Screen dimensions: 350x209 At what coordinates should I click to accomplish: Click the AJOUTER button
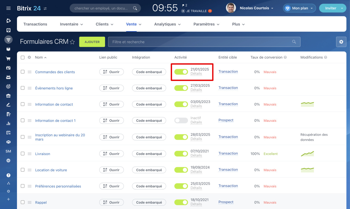[x=92, y=42]
